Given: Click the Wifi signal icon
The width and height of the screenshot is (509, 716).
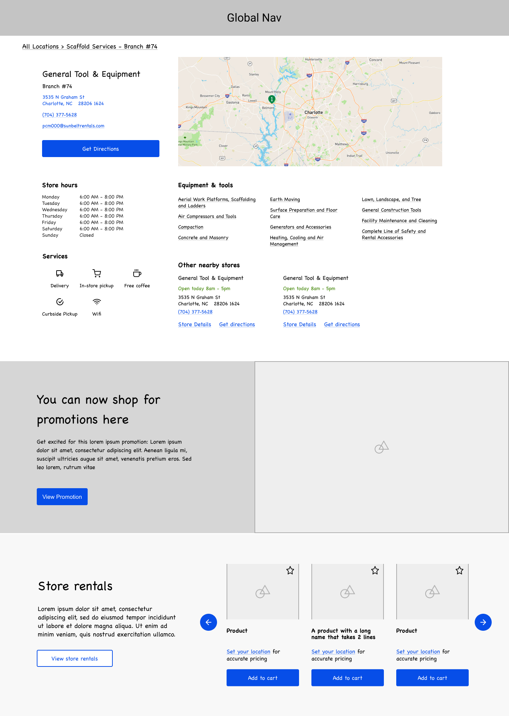Looking at the screenshot, I should (97, 302).
